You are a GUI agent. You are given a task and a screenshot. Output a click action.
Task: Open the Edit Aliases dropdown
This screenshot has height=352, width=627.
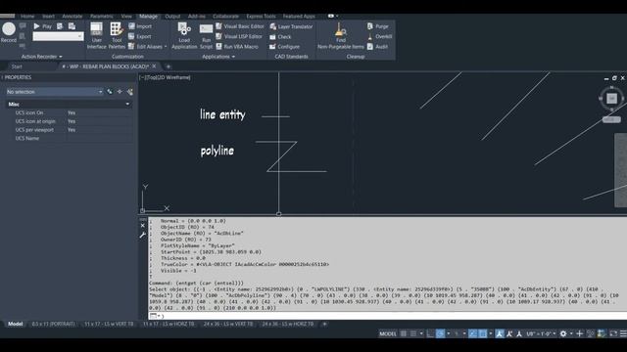coord(148,47)
